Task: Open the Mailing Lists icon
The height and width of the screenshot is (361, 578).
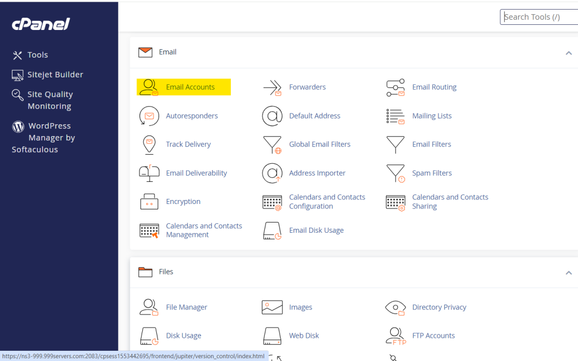Action: tap(395, 116)
